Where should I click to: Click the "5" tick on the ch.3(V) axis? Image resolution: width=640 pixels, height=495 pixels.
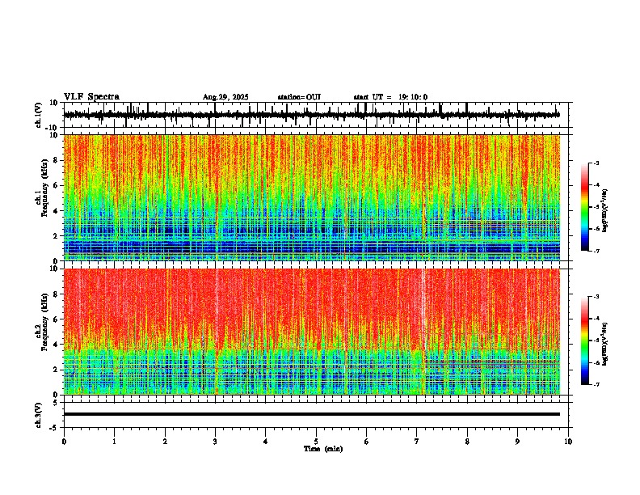(56, 403)
